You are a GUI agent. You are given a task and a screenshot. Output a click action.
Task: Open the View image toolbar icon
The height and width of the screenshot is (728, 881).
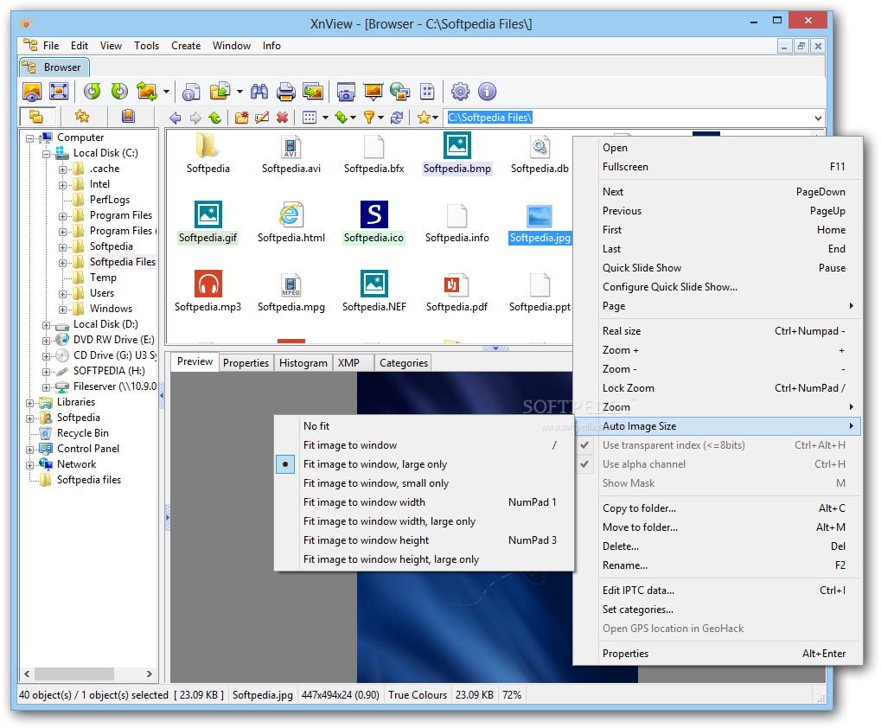pyautogui.click(x=32, y=92)
